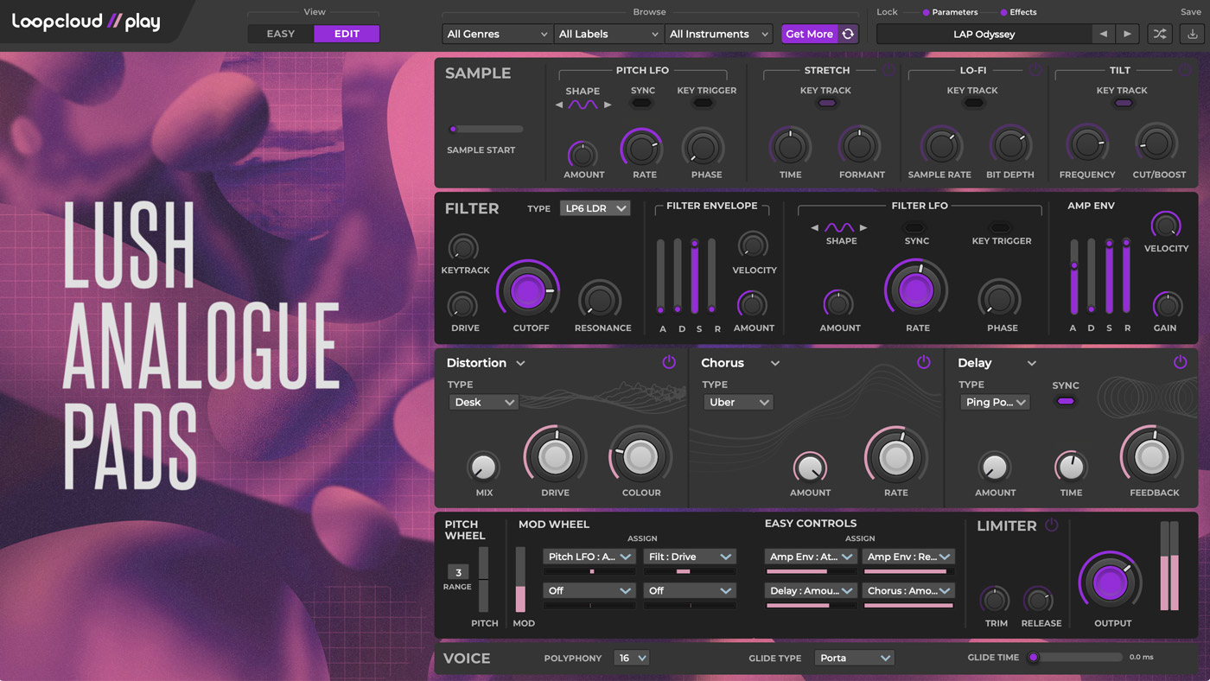This screenshot has width=1210, height=681.
Task: Click the refresh icon next to Get More
Action: tap(848, 34)
